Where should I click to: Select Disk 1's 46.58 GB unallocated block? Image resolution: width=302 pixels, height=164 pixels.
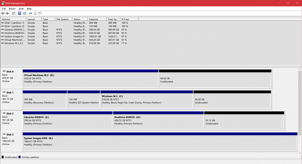[x=232, y=100]
